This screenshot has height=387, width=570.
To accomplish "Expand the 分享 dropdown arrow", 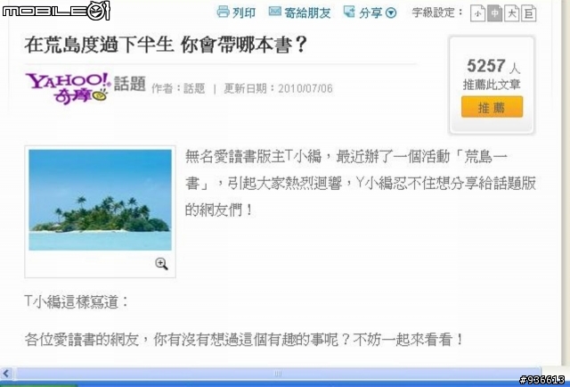I will tap(391, 13).
